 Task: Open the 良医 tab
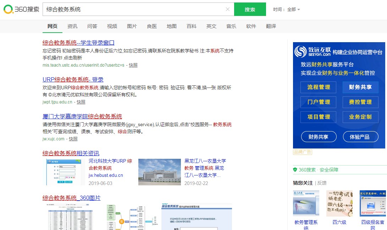[152, 26]
